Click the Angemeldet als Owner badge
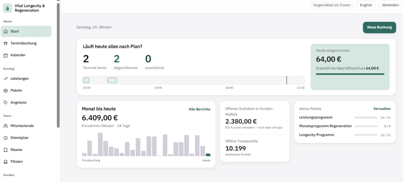Screen dimensions: 403x182 click(332, 5)
